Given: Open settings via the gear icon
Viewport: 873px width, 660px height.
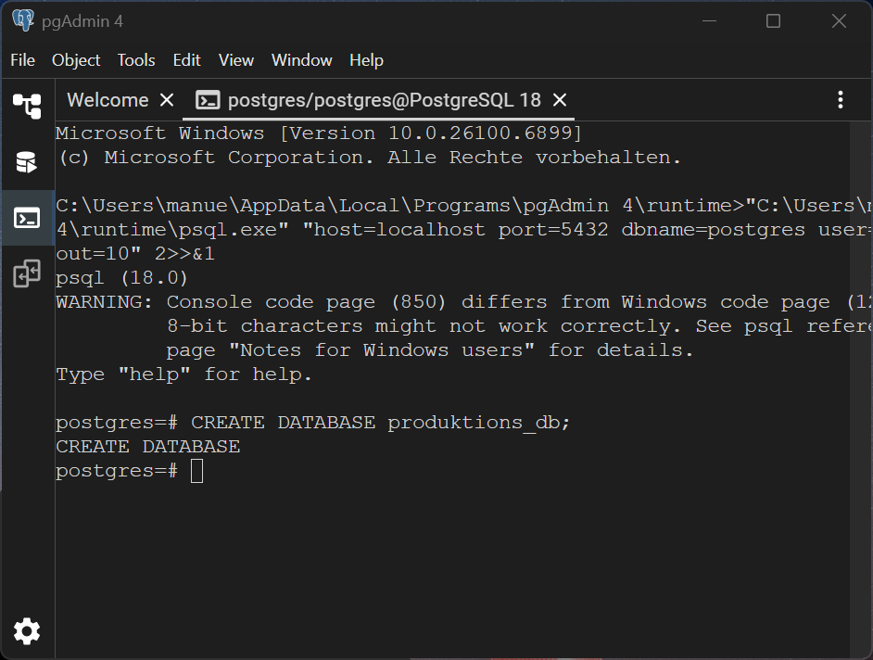Looking at the screenshot, I should (x=27, y=631).
